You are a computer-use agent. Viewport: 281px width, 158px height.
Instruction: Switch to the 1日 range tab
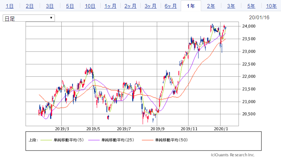click(x=10, y=6)
